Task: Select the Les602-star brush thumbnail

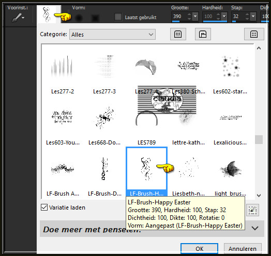Action: tap(230, 74)
